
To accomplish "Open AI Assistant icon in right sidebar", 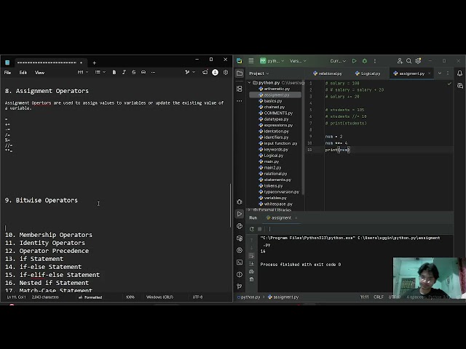I will 459,86.
